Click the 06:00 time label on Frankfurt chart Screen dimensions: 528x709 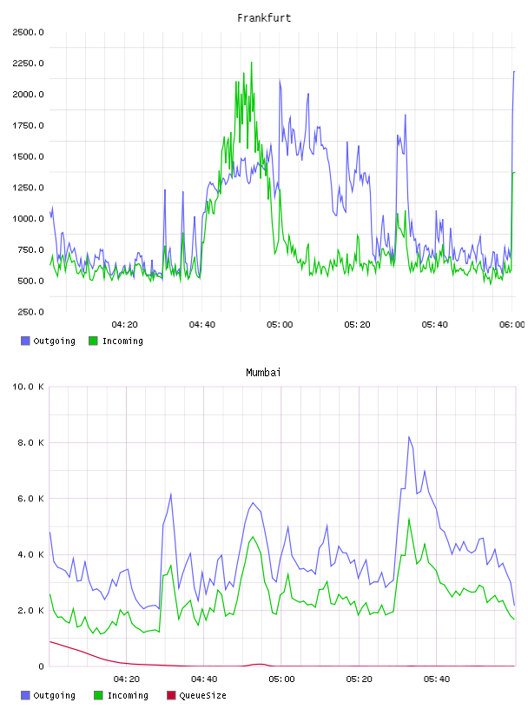[512, 325]
